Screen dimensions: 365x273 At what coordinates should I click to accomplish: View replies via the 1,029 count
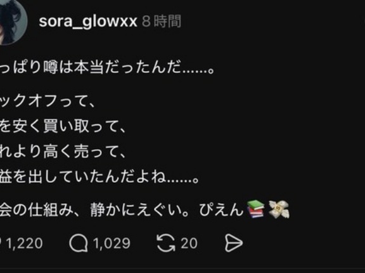point(112,243)
